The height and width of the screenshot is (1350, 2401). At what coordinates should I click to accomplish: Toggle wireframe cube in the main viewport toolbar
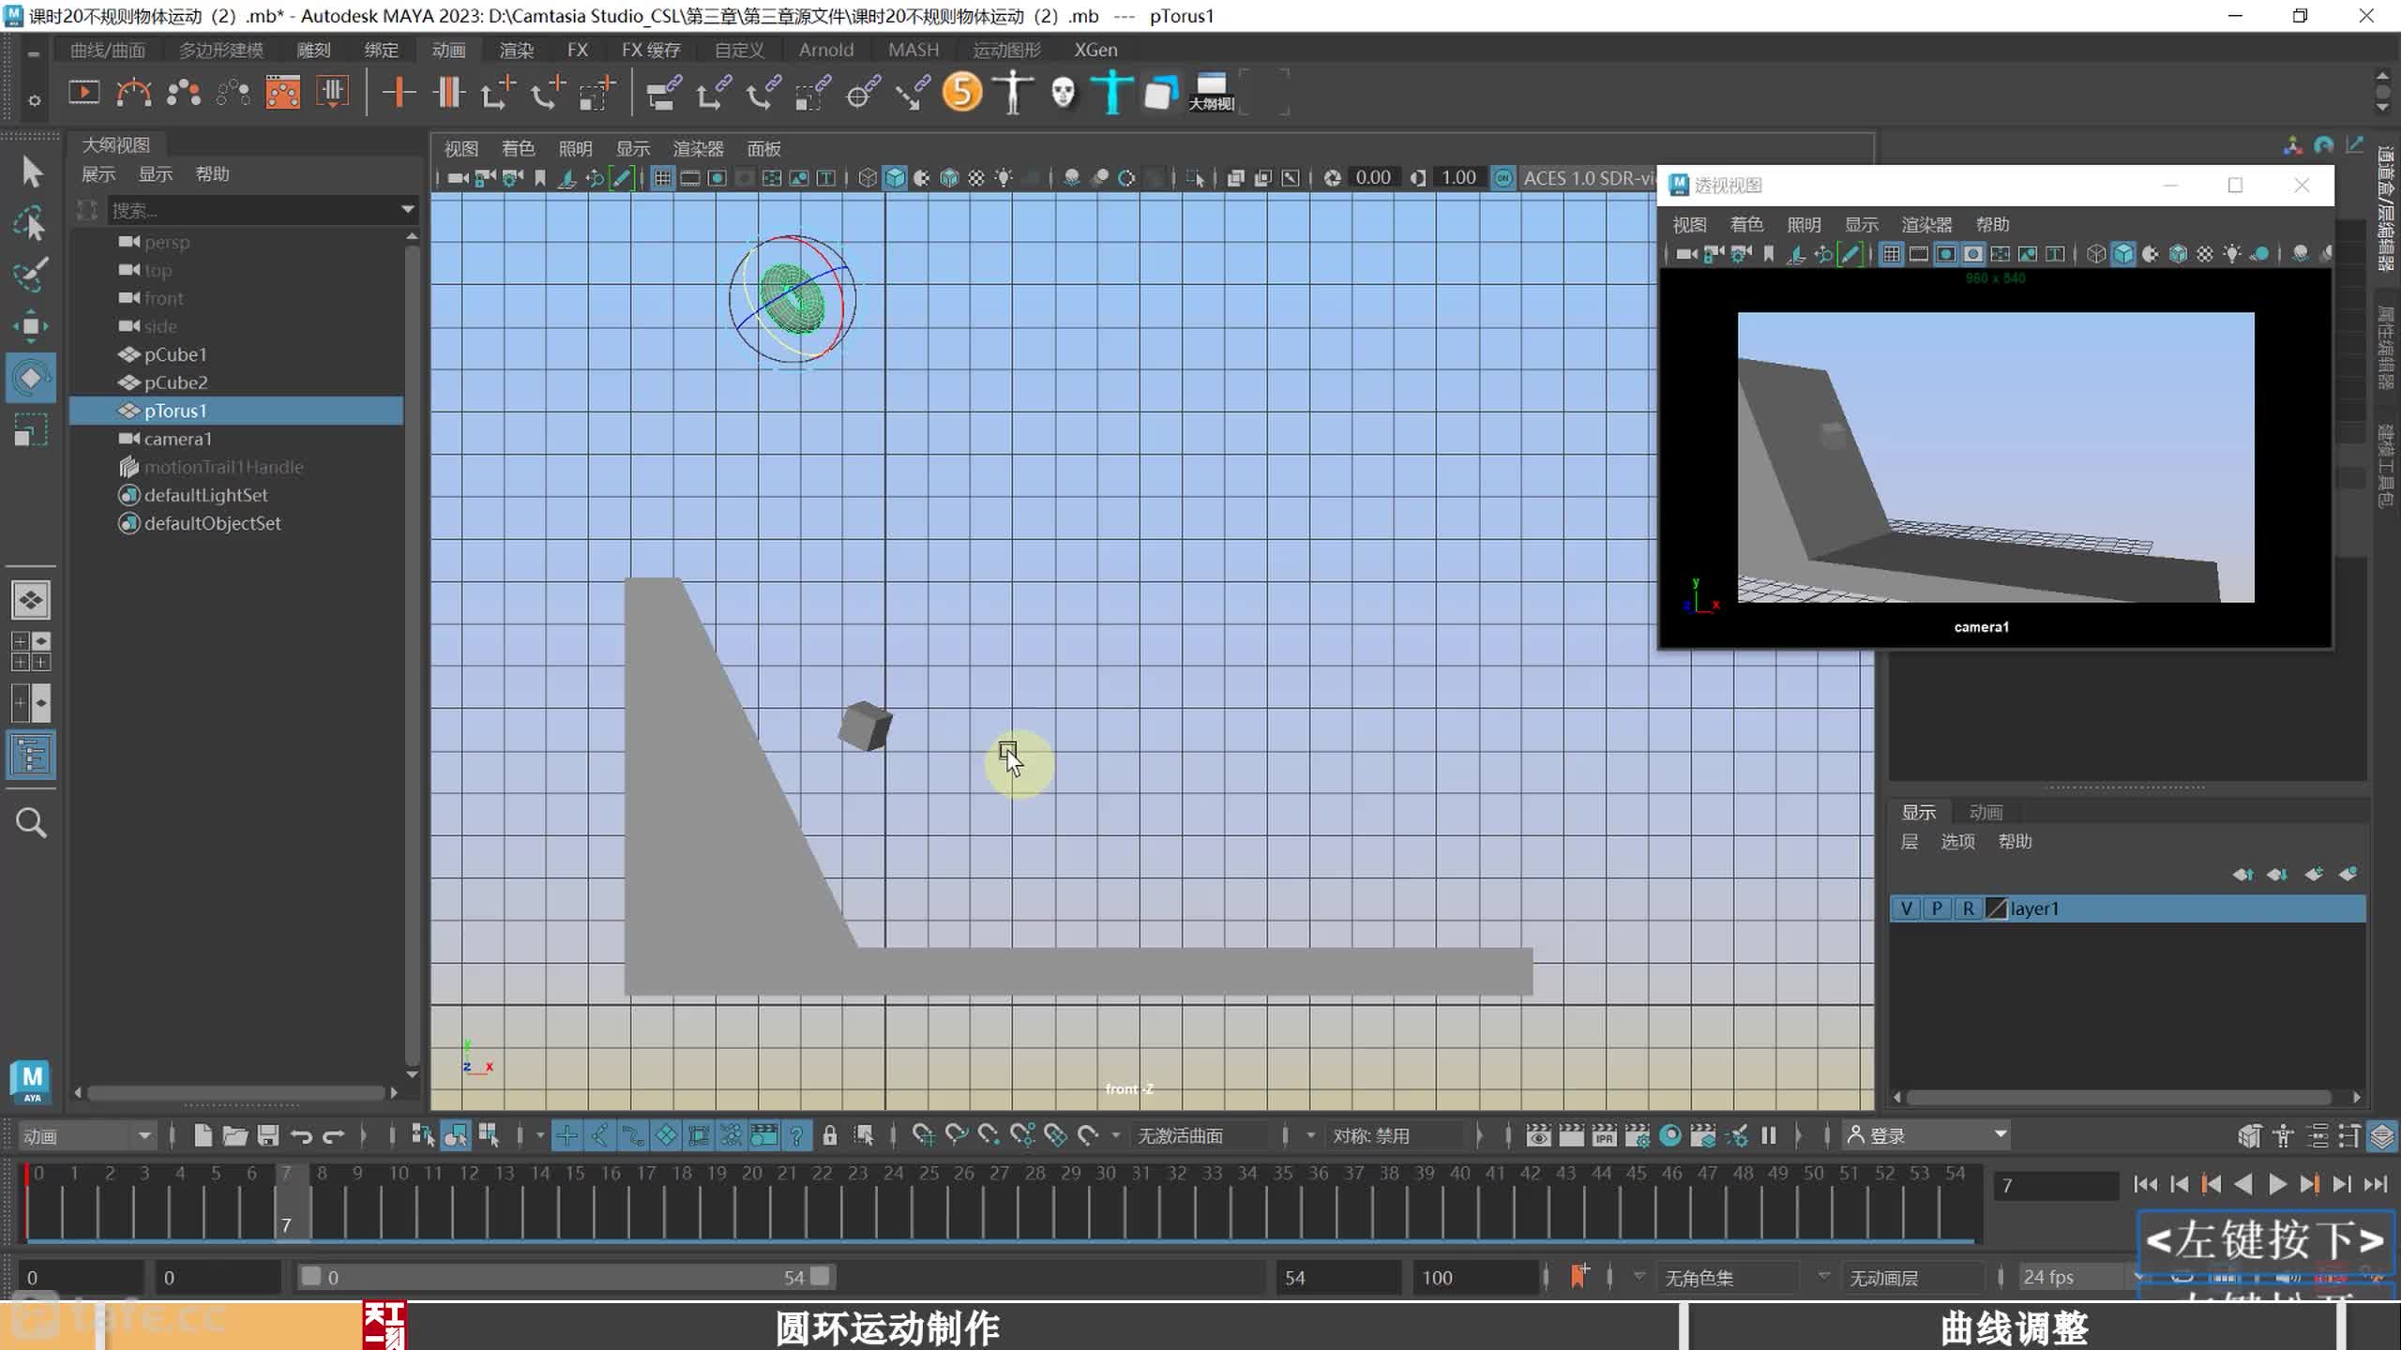(x=868, y=178)
